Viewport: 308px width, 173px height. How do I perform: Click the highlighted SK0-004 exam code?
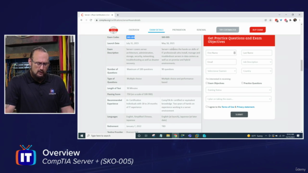tap(130, 37)
